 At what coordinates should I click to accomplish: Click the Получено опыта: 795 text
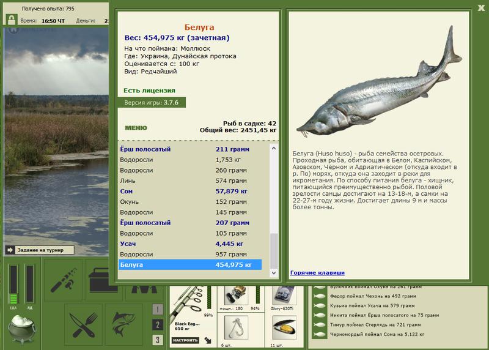pyautogui.click(x=48, y=9)
